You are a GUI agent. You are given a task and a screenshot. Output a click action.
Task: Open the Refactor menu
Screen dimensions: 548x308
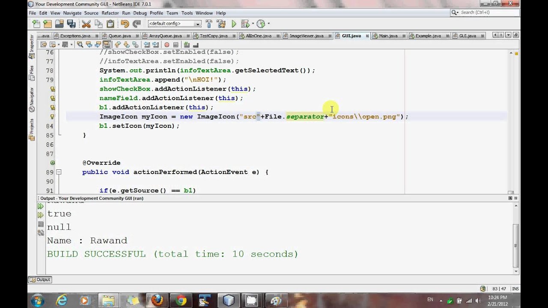(110, 13)
